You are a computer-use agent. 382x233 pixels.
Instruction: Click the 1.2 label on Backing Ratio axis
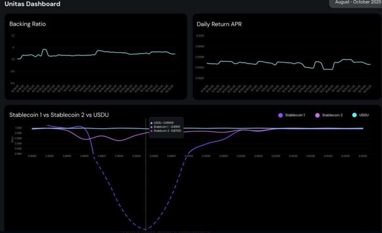pos(13,36)
